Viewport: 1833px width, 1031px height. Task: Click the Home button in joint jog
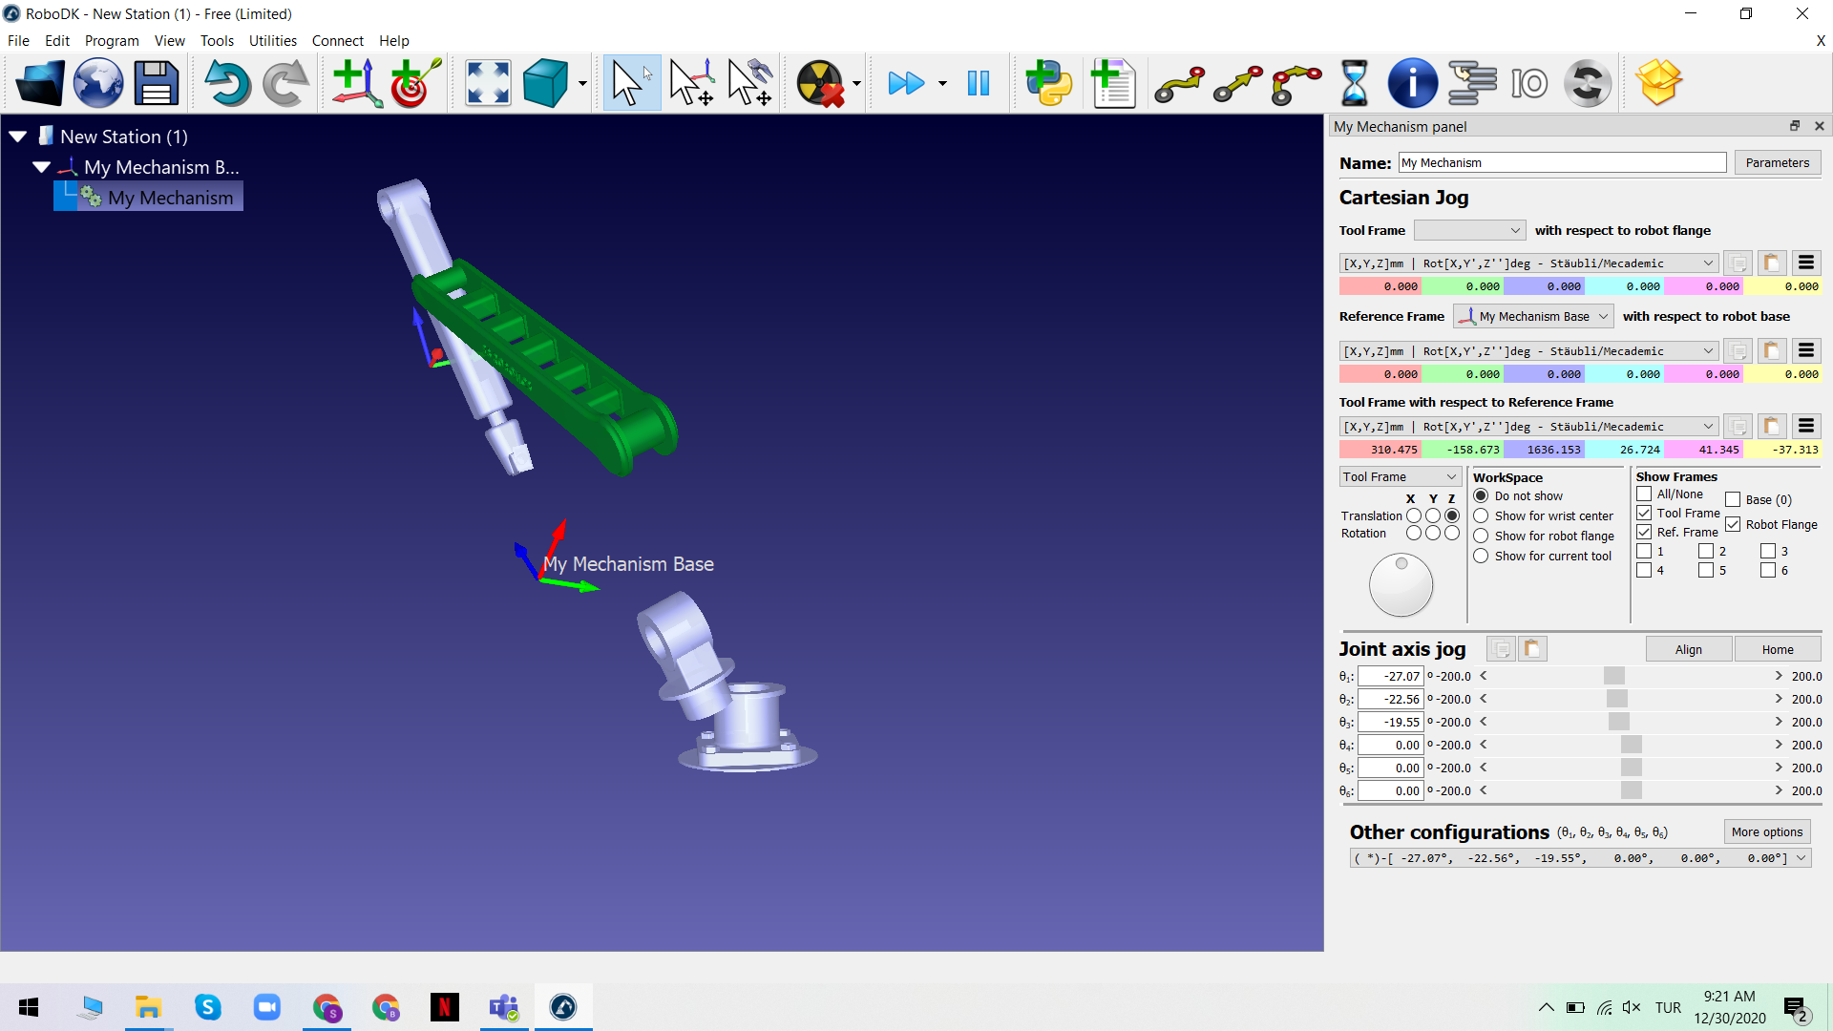1777,649
